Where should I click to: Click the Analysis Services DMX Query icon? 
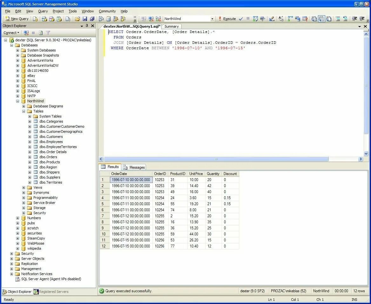pyautogui.click(x=51, y=19)
